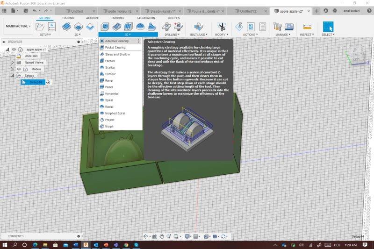Collapse the Setups tree node

tap(12, 76)
